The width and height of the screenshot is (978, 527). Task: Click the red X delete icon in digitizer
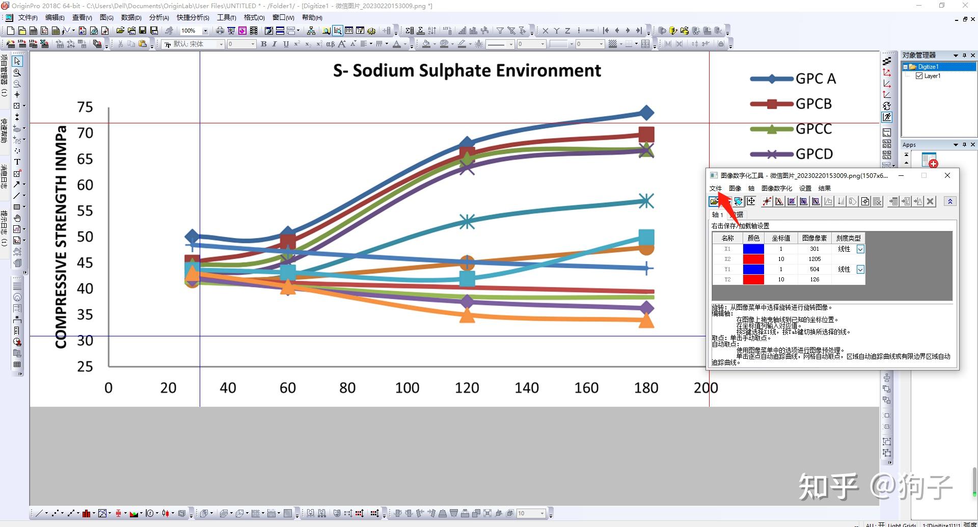click(x=930, y=201)
